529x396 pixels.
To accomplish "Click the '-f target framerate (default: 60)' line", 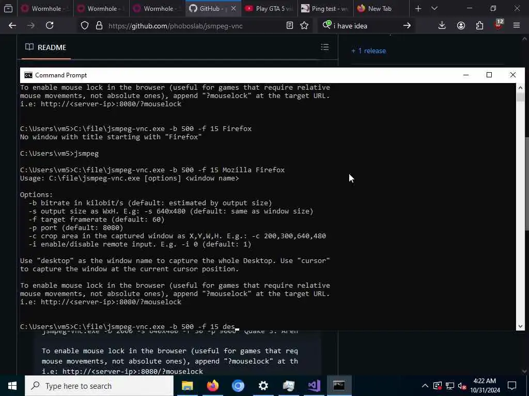I will (x=97, y=220).
